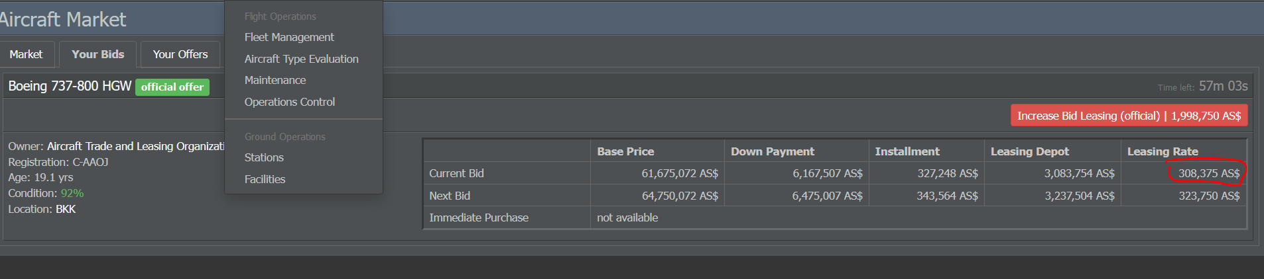Open the Aircraft Trade and Leasing owner link
Screen dimensions: 1264x279
[136, 146]
